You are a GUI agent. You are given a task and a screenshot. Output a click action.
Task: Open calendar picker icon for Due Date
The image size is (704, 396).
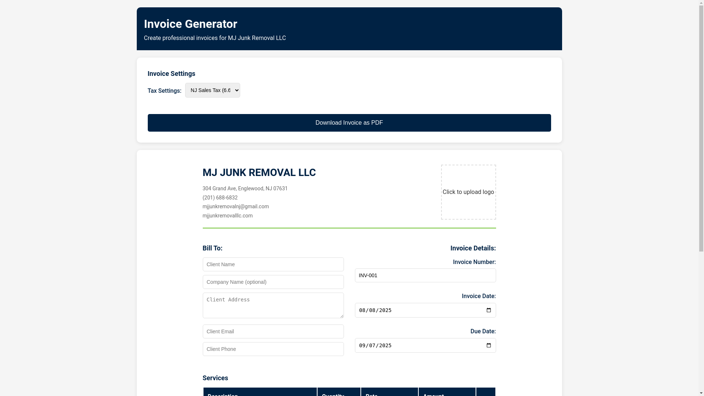pyautogui.click(x=489, y=345)
